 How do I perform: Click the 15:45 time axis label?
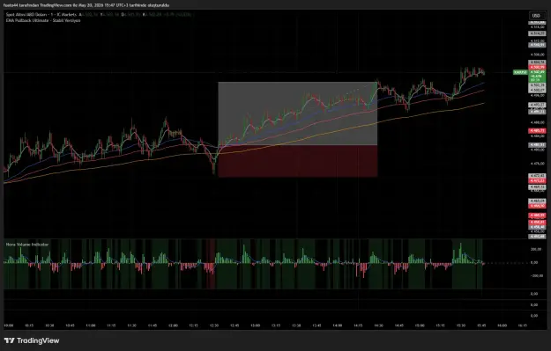pos(481,325)
